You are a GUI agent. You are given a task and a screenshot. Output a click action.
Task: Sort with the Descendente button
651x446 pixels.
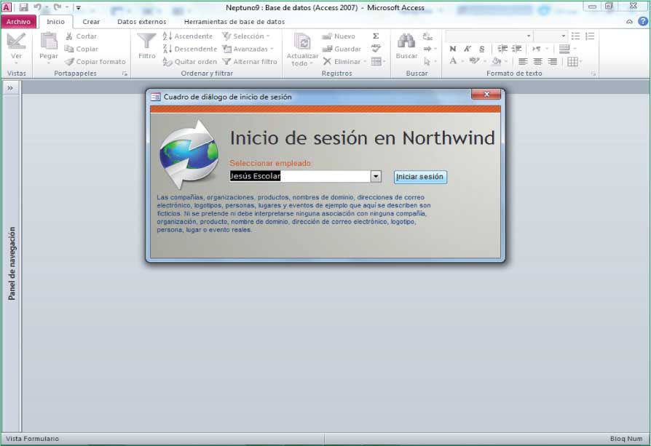point(190,49)
